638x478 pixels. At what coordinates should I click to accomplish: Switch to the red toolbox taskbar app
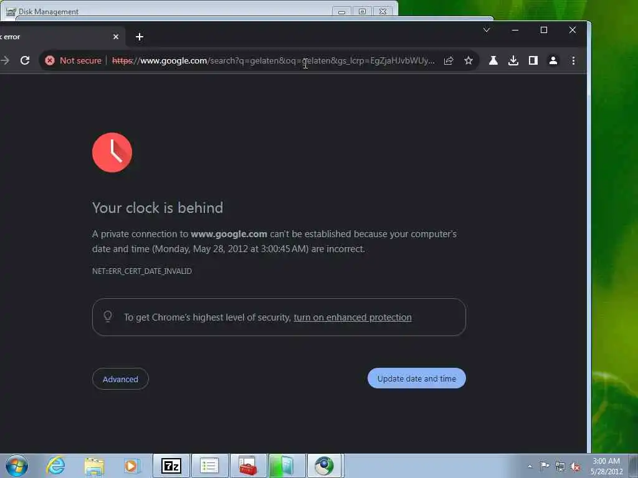(x=248, y=466)
